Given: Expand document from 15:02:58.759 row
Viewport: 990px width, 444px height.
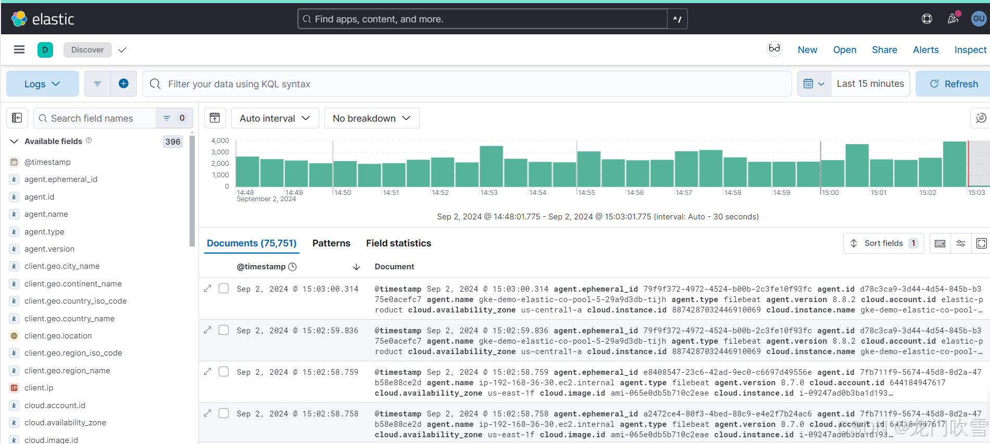Looking at the screenshot, I should (207, 372).
